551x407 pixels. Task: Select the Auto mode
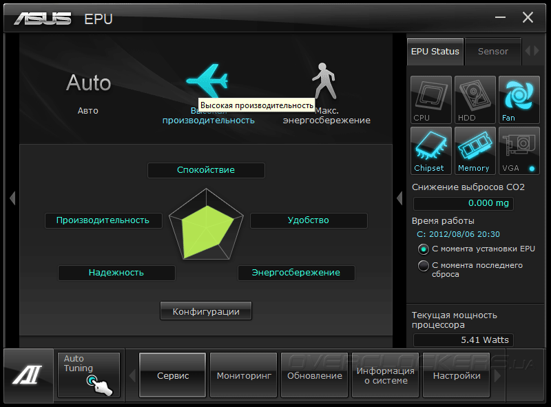[x=89, y=83]
